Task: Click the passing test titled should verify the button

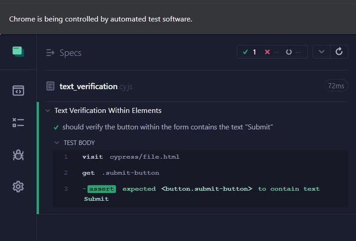Action: 167,127
